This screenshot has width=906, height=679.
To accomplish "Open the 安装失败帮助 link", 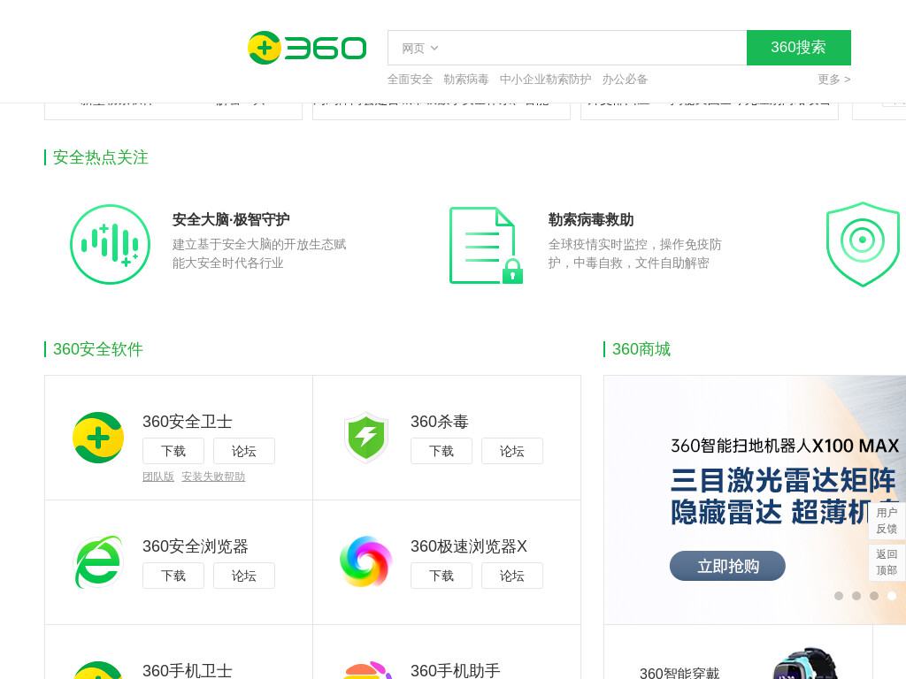I will [213, 477].
